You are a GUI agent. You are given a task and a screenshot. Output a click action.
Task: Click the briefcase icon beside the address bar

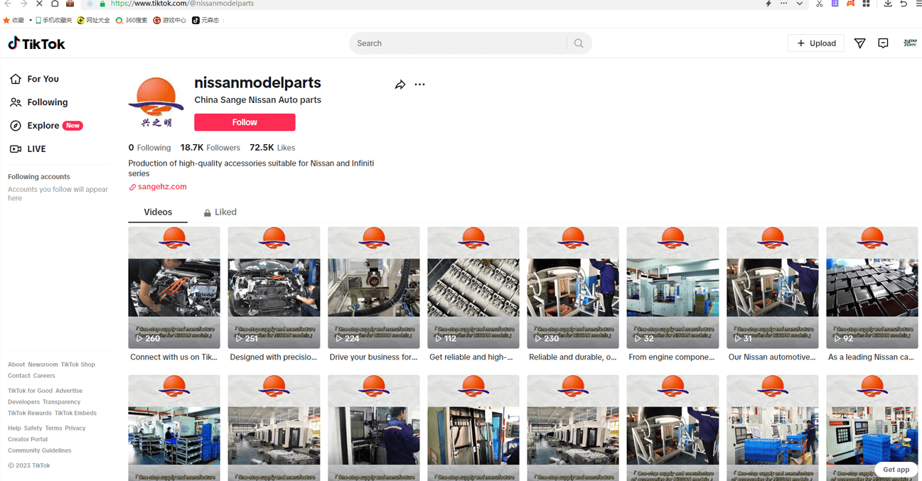click(x=70, y=4)
